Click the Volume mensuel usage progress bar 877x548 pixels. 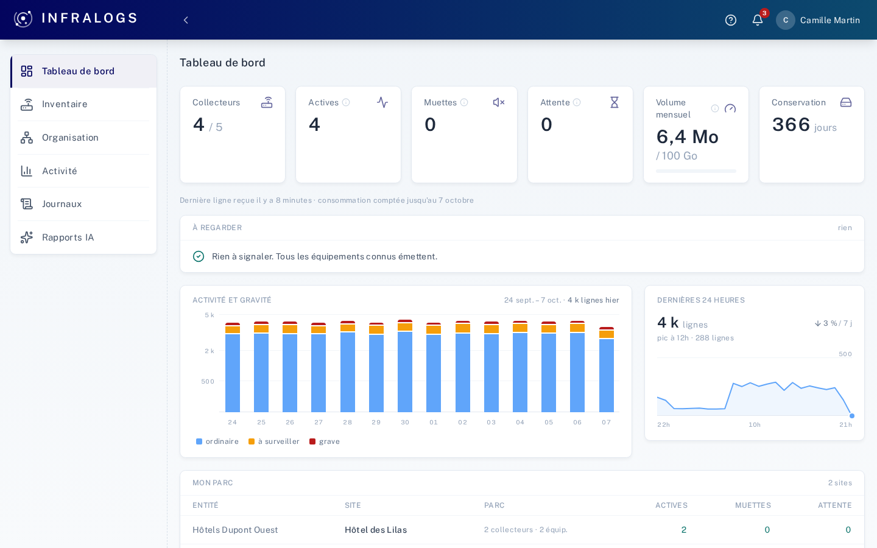coord(696,171)
